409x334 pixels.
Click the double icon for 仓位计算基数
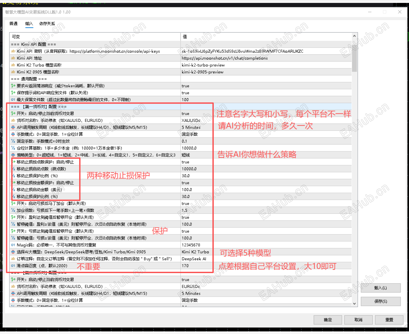13,148
